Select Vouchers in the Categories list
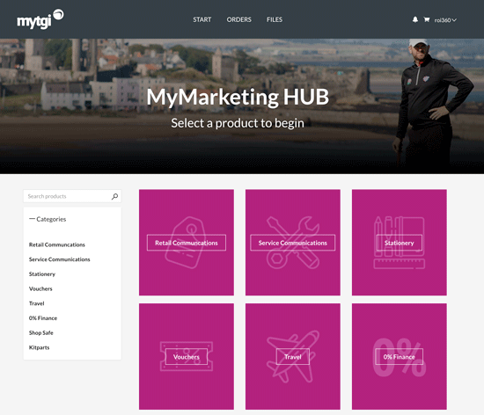 pos(40,289)
